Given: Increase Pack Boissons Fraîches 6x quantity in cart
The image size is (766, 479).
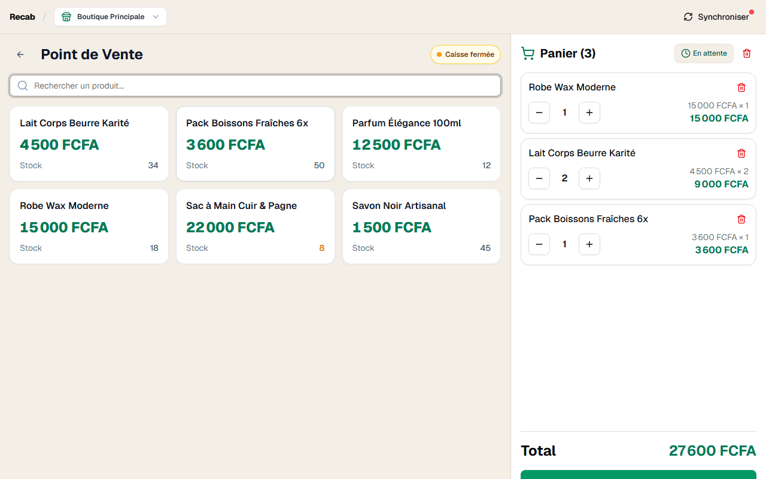Looking at the screenshot, I should [589, 244].
